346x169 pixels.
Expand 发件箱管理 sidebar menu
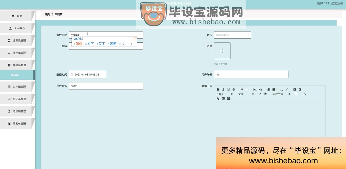point(17,53)
